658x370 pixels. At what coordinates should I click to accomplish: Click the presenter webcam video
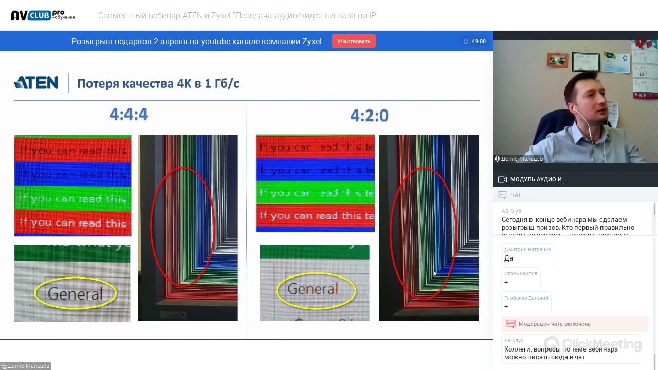point(576,101)
